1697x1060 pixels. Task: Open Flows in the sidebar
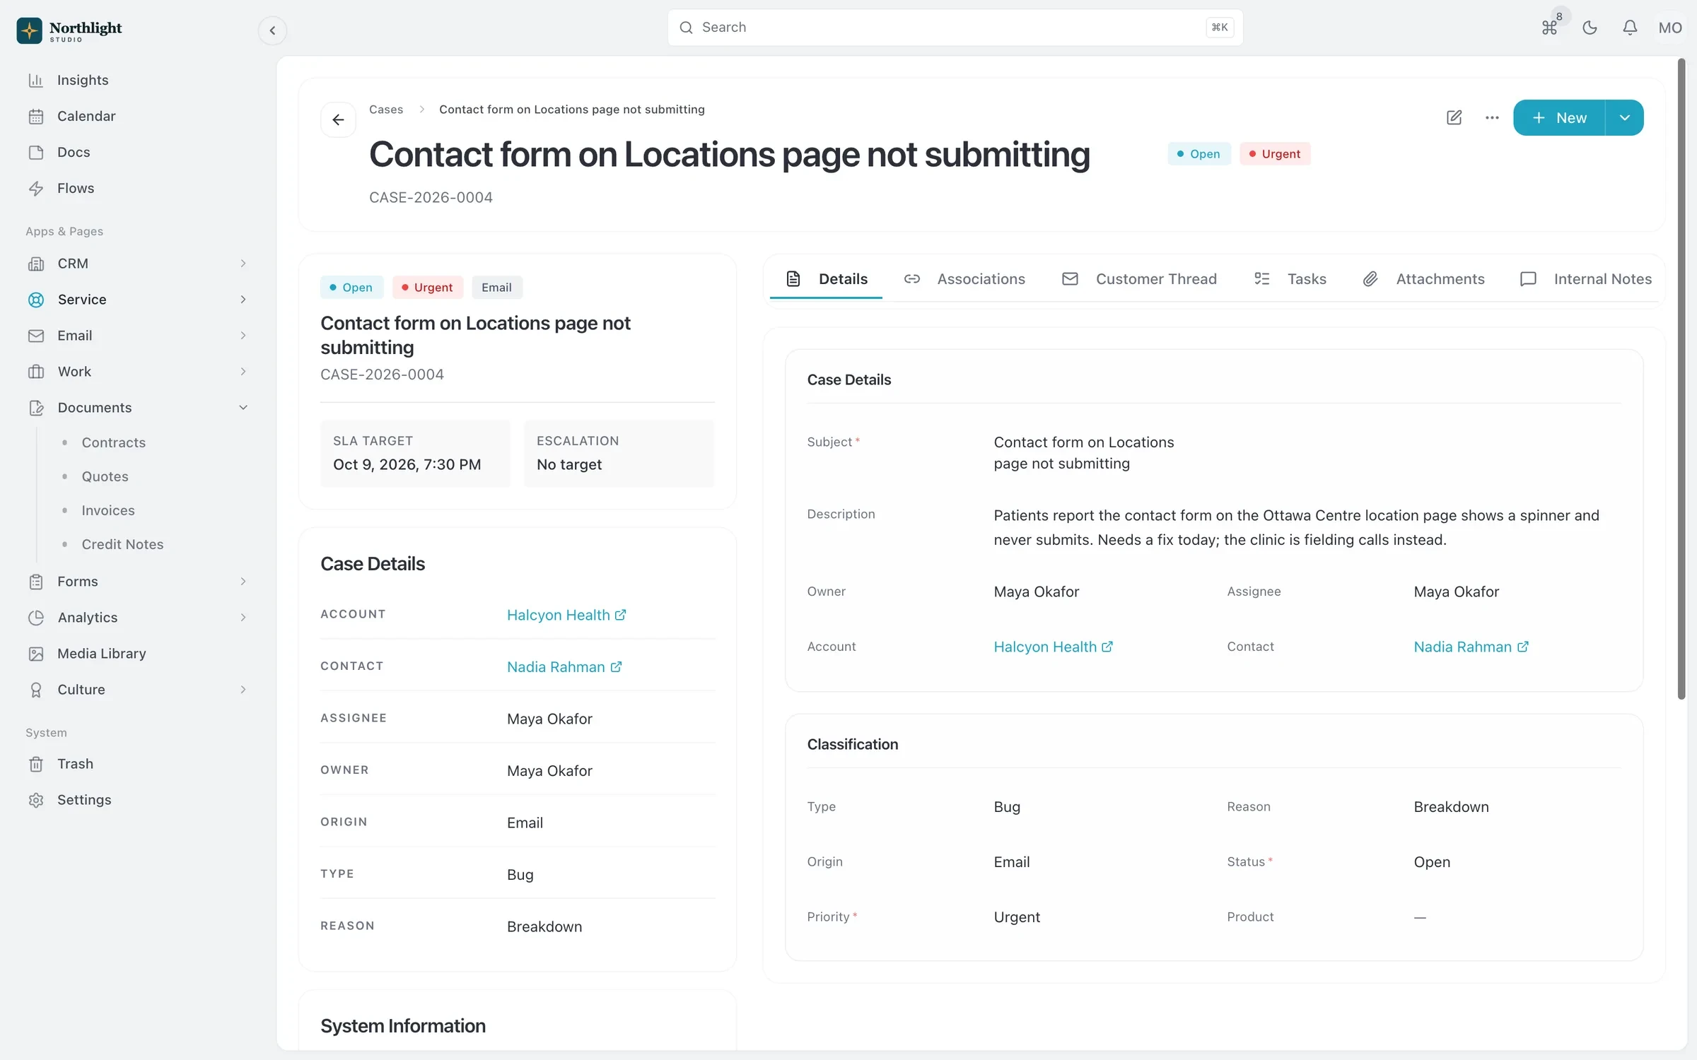point(138,188)
